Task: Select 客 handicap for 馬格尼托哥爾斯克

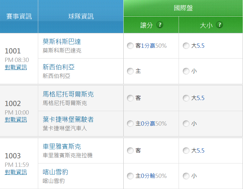Action: (130, 98)
